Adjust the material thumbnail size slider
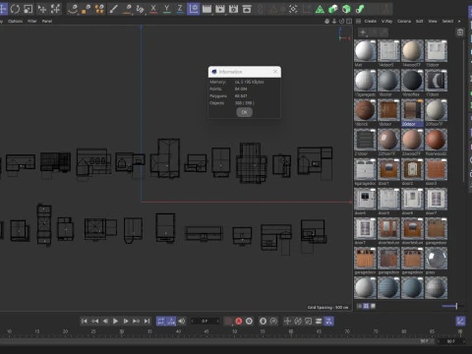 point(456,306)
